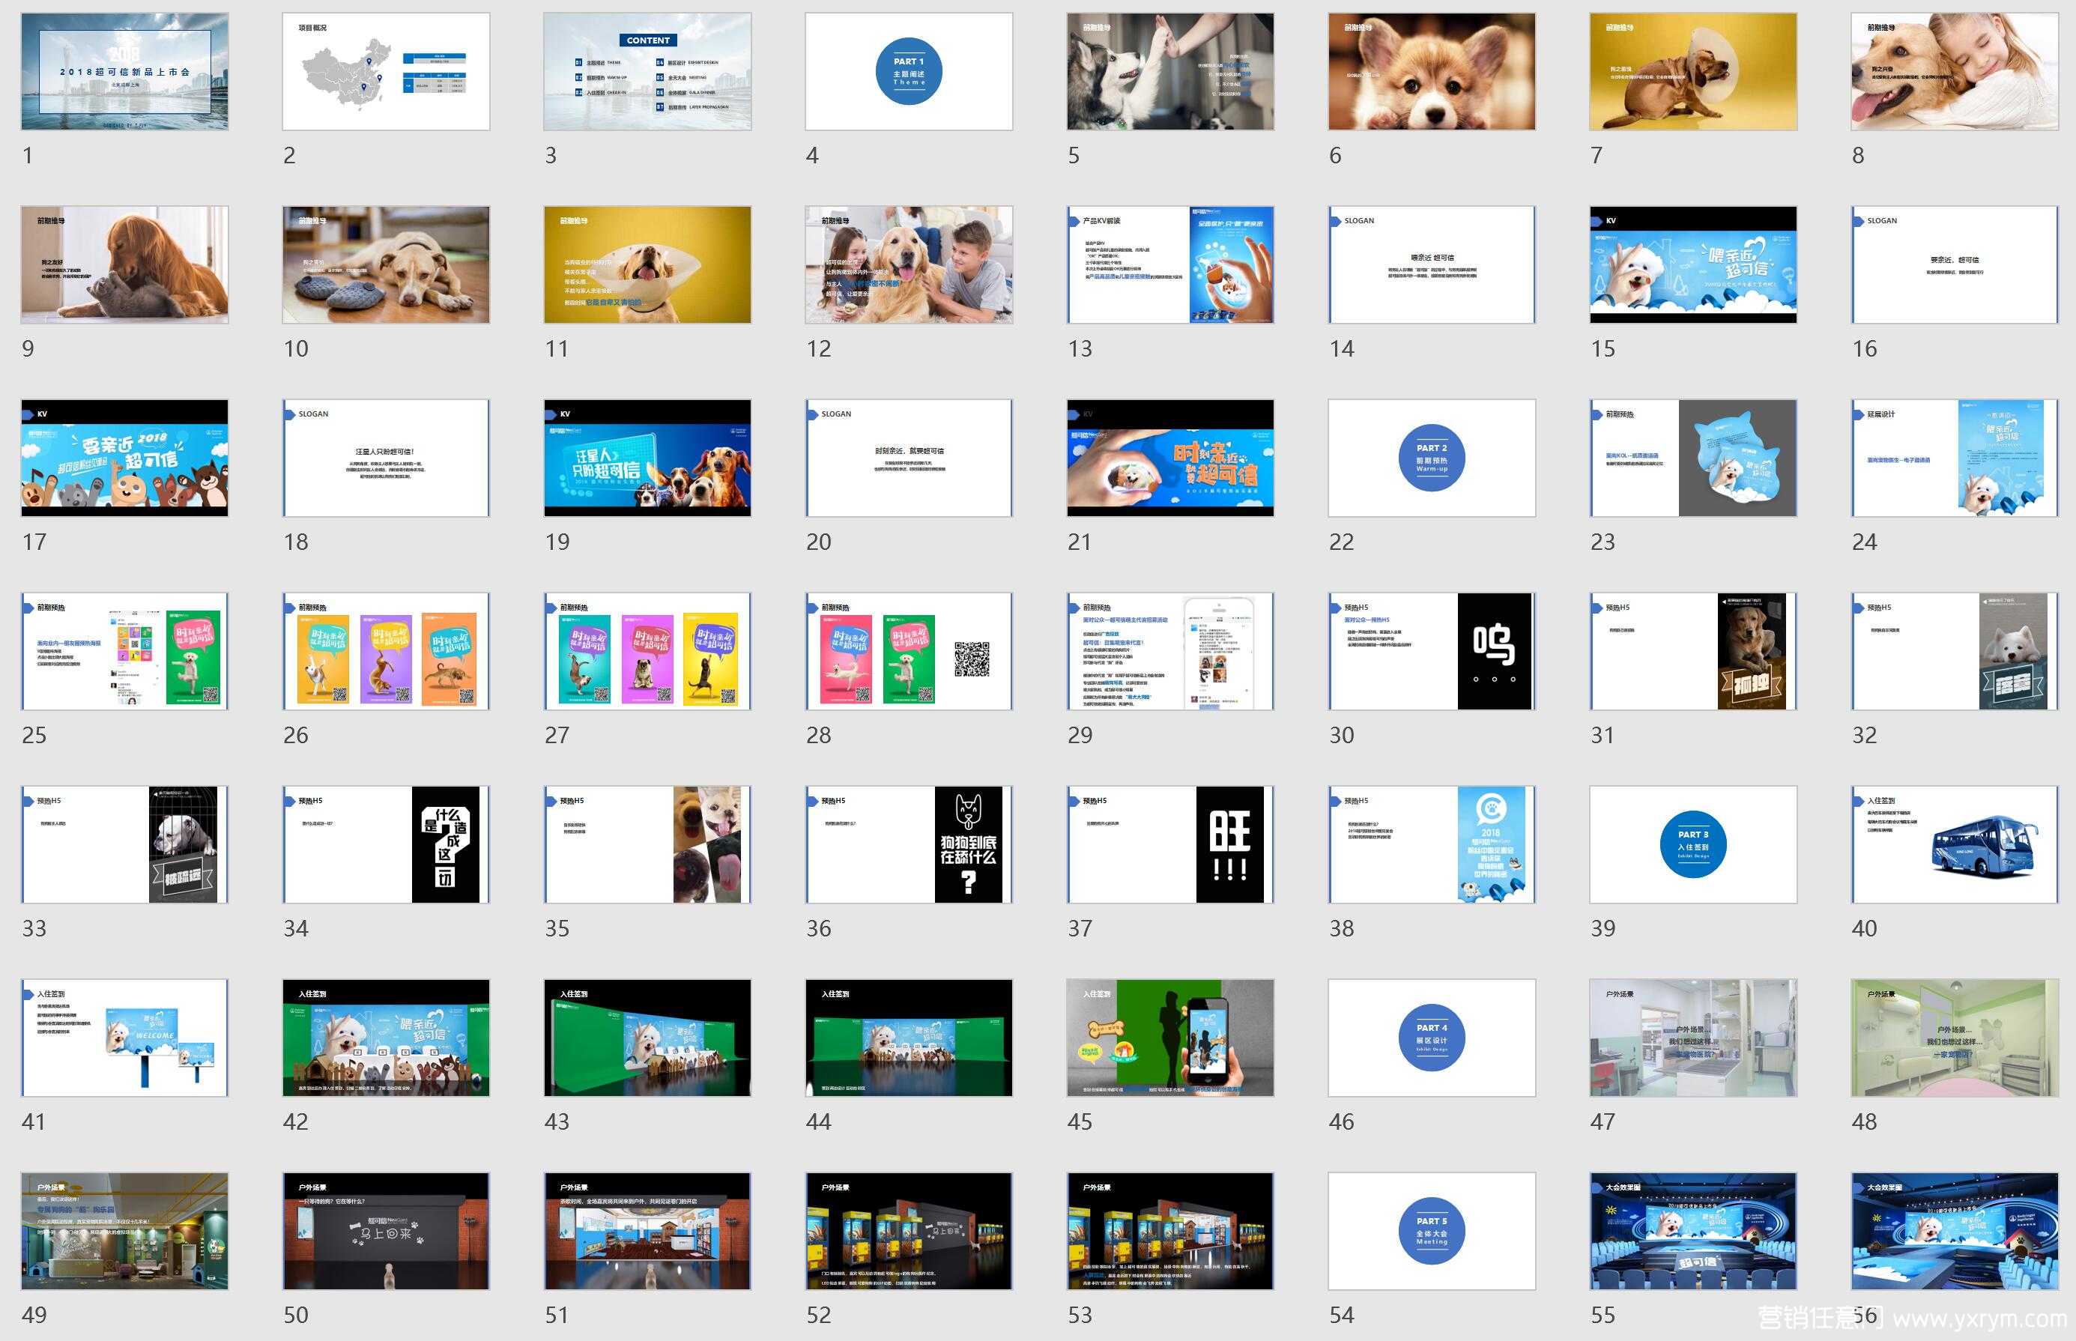Choose slide 8 girl hugging dog
Screen dimensions: 2076x1341
click(1955, 71)
